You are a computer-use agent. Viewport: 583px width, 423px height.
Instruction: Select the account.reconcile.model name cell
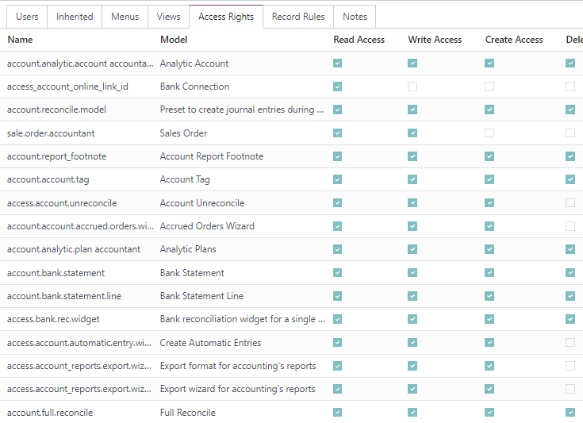tap(56, 110)
